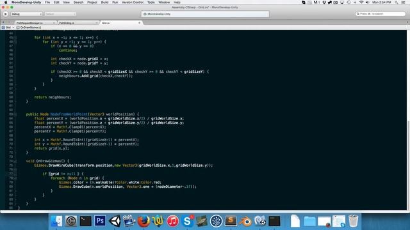Open the Debug configuration dropdown

[26, 14]
